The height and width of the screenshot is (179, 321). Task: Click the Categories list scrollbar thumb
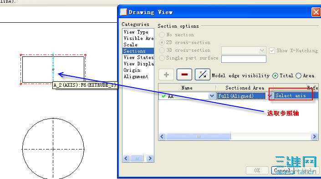pyautogui.click(x=137, y=159)
